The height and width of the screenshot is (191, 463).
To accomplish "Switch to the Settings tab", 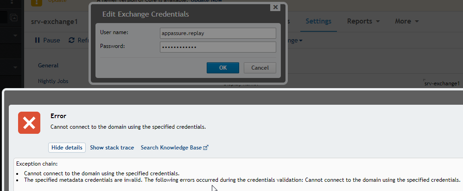I will tap(318, 21).
